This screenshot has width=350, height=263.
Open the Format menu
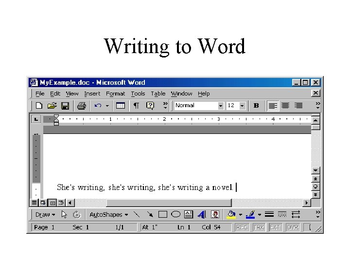coord(115,94)
